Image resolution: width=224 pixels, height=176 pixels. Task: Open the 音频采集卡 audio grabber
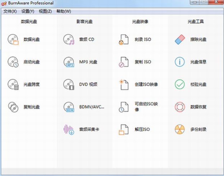click(68, 129)
